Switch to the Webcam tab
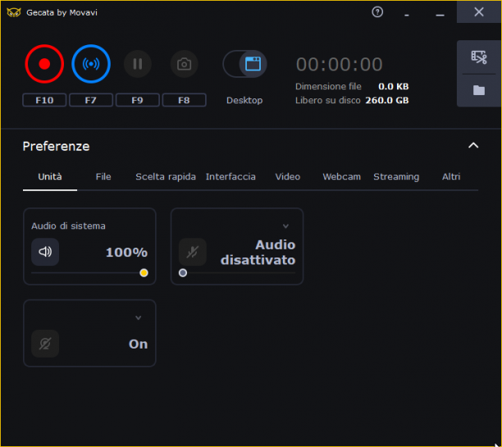The image size is (502, 447). pyautogui.click(x=341, y=177)
